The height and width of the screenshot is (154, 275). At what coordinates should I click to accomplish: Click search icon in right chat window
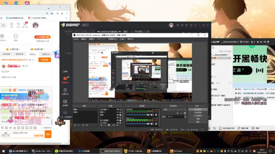[x=213, y=48]
